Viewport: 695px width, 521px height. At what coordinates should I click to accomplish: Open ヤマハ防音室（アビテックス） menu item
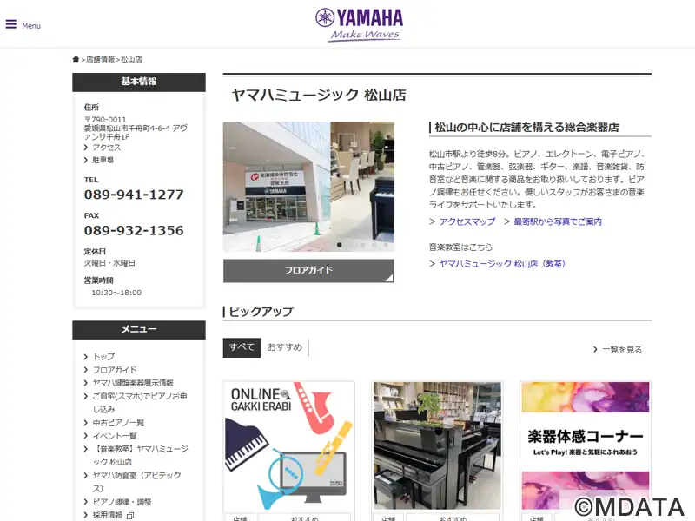pyautogui.click(x=136, y=482)
